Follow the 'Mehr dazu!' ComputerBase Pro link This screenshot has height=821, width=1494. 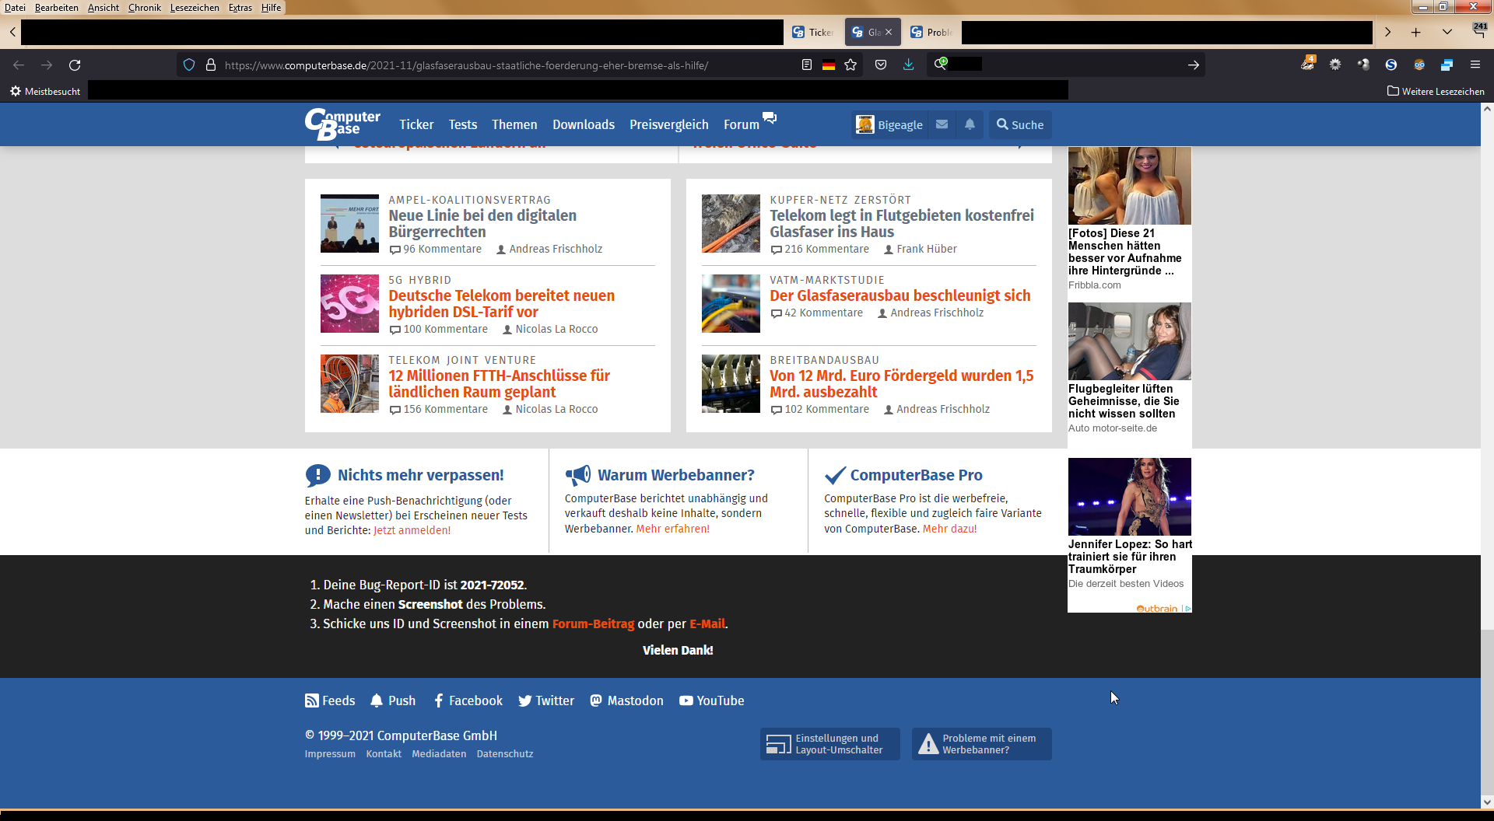tap(950, 529)
